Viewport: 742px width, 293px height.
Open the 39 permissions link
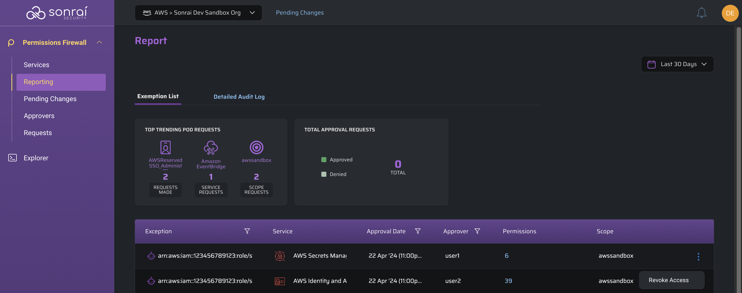[x=508, y=281]
